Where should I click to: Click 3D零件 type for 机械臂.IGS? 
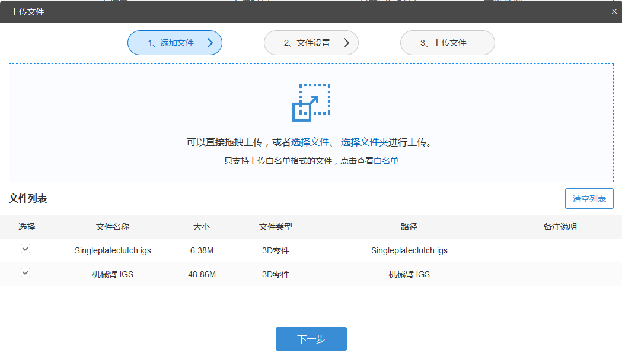(276, 274)
